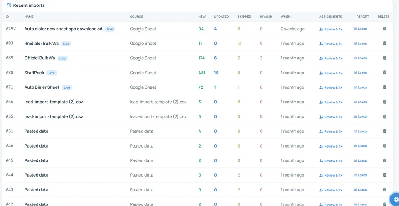
Task: Review & fix assignments for StaffPeek
Action: (331, 73)
